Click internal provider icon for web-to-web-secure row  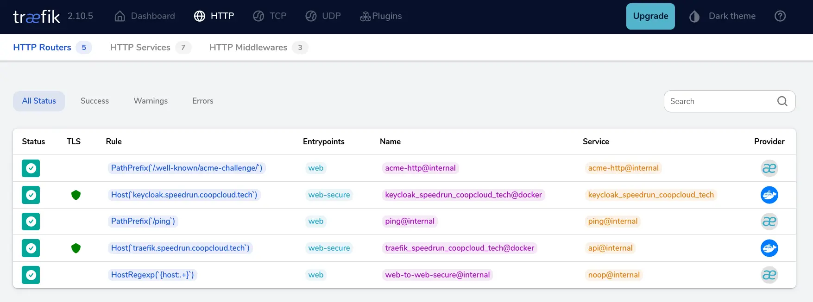pos(769,275)
